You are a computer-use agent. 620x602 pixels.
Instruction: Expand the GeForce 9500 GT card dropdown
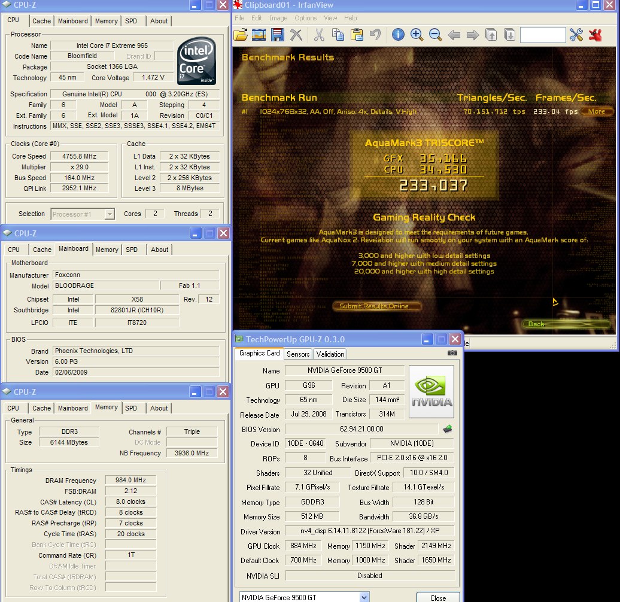click(x=364, y=597)
